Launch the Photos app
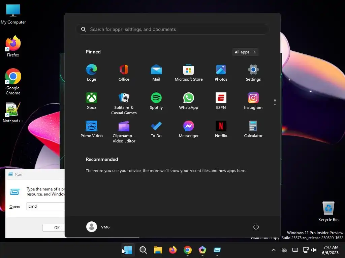345x258 pixels. [221, 73]
